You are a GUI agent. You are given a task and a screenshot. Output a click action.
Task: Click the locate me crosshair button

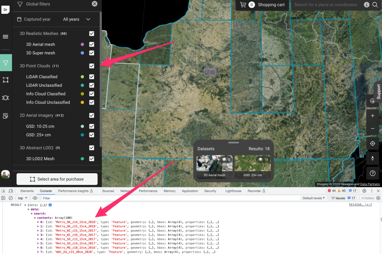[372, 143]
